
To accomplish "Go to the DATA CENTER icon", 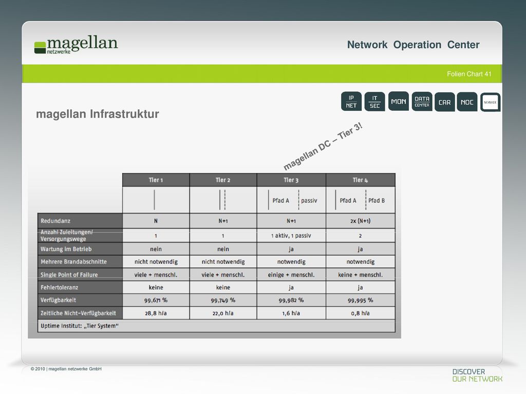I will 422,101.
